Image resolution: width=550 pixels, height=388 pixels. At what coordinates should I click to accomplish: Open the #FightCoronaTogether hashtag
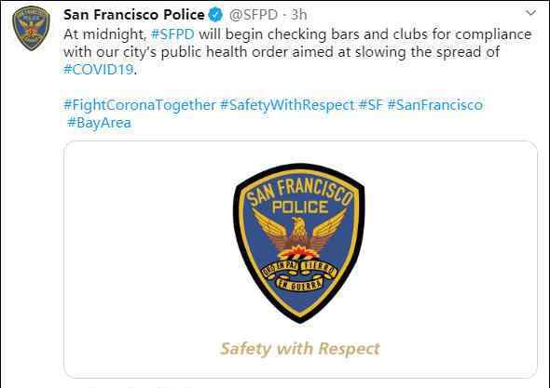tap(140, 105)
